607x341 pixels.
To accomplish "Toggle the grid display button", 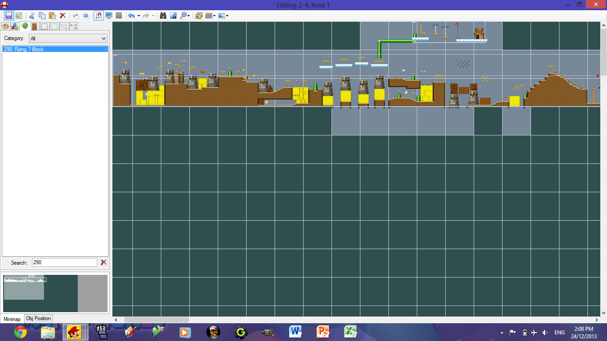I will coord(119,16).
